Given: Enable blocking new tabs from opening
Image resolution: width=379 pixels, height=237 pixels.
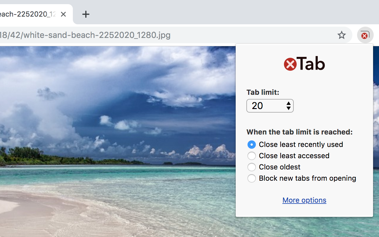Looking at the screenshot, I should click(x=251, y=178).
